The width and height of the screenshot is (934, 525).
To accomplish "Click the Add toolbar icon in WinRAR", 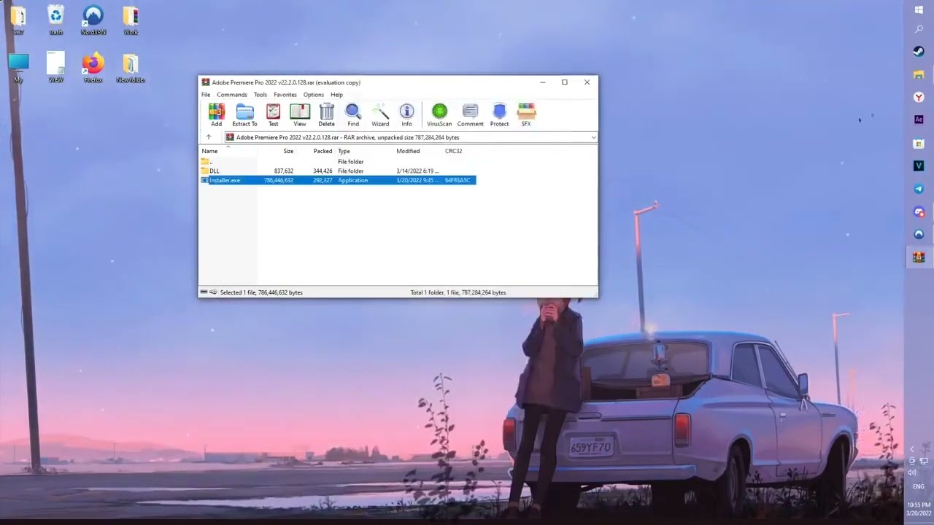I will pos(216,114).
